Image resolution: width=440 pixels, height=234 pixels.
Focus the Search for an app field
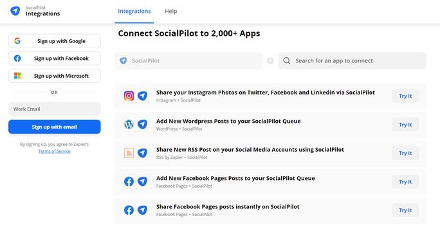pyautogui.click(x=352, y=60)
